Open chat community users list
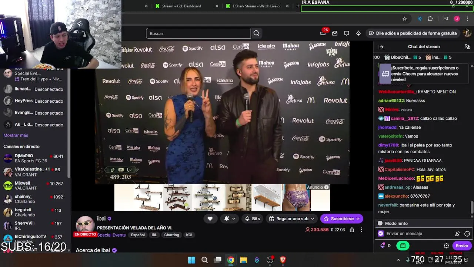The width and height of the screenshot is (474, 267). pyautogui.click(x=467, y=47)
